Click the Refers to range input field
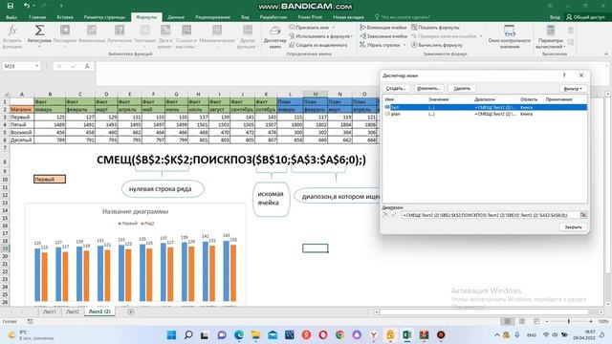The height and width of the screenshot is (344, 612). pos(491,215)
